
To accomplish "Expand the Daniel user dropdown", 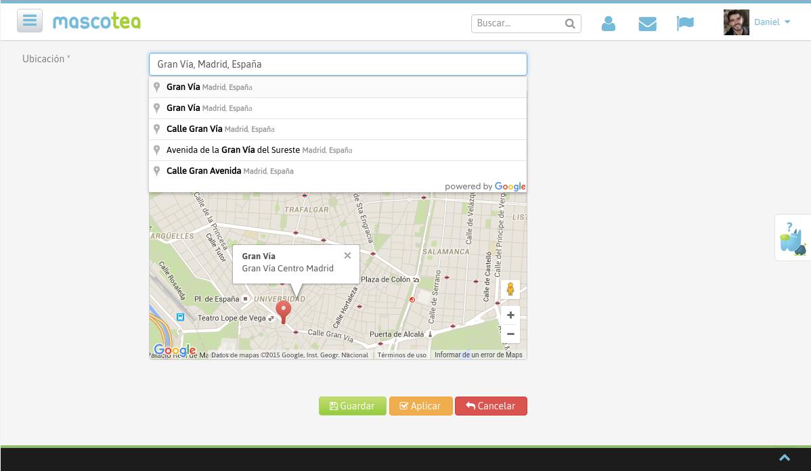I will tap(772, 22).
